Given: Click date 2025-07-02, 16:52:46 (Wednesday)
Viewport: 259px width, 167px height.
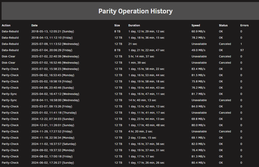Looking at the screenshot, I should pyautogui.click(x=55, y=63).
